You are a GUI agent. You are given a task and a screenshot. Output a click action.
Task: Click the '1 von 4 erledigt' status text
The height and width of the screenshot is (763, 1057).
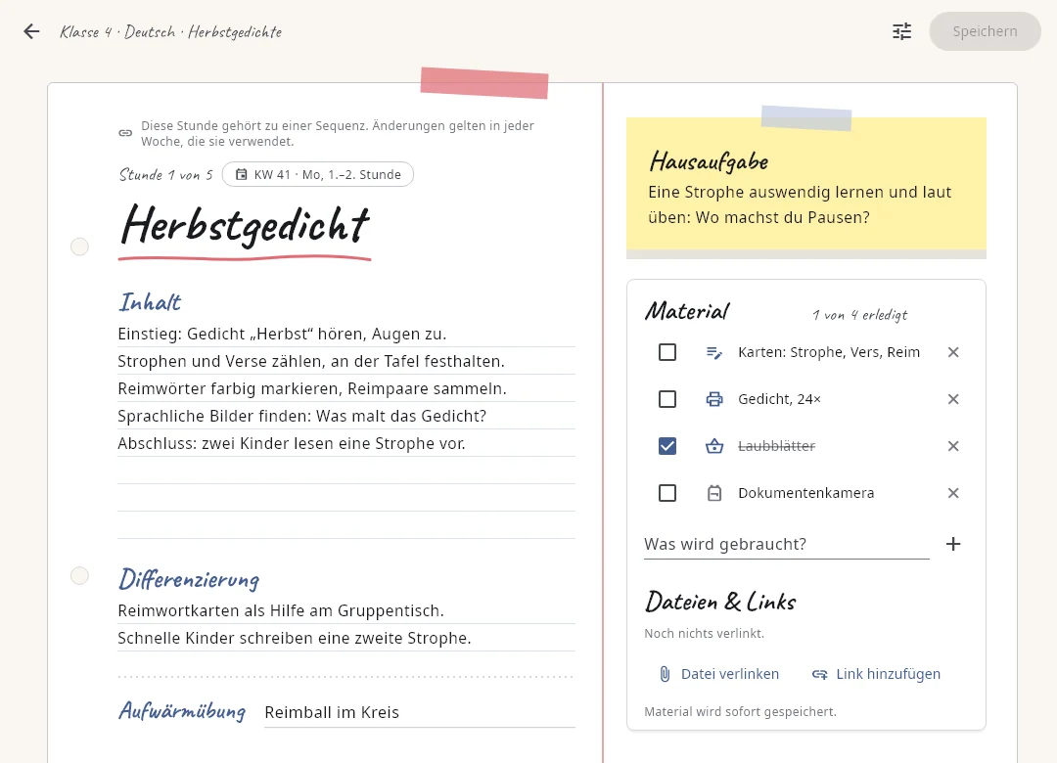point(859,315)
